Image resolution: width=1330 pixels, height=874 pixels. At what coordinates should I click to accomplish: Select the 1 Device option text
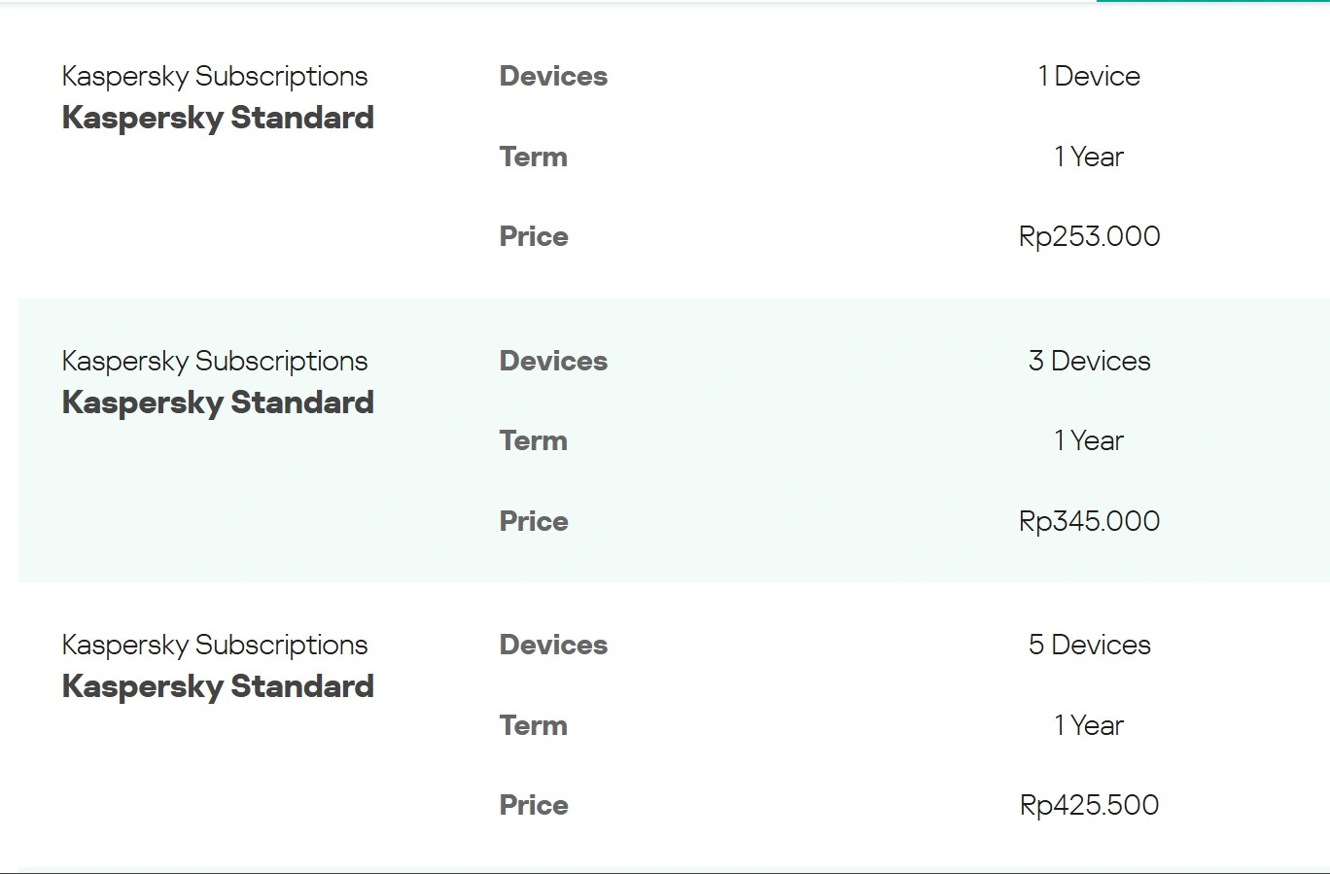1089,76
